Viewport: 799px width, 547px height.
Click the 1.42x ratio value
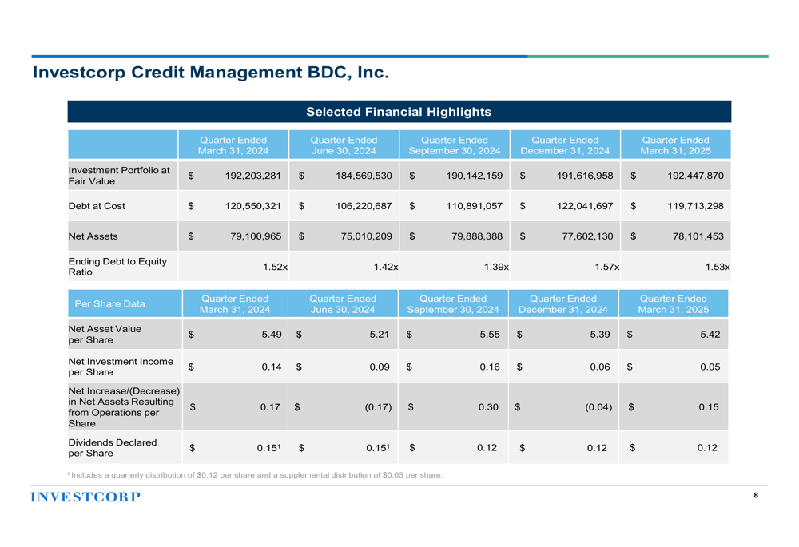386,267
